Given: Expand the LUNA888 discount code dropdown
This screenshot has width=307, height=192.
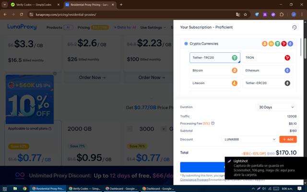Looking at the screenshot, I should click(249, 139).
